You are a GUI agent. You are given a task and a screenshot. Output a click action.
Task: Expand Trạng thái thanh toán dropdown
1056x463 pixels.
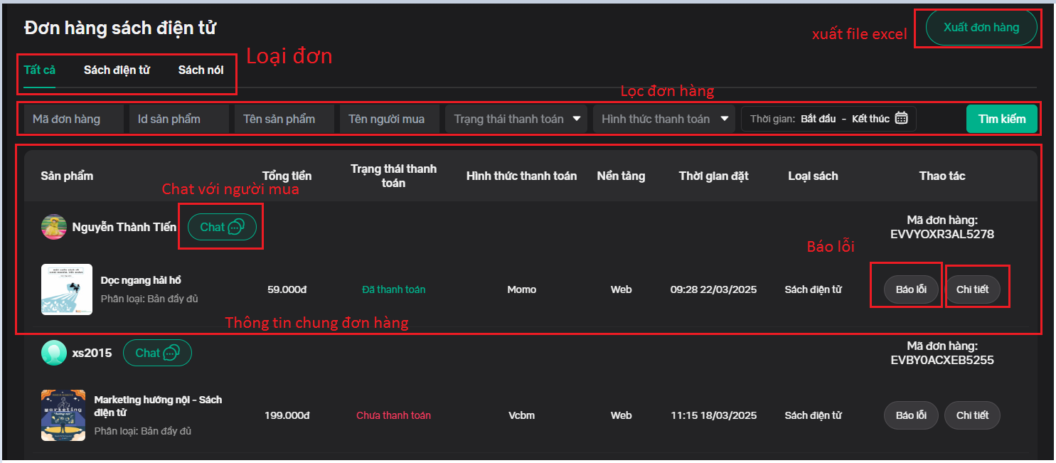(x=518, y=119)
